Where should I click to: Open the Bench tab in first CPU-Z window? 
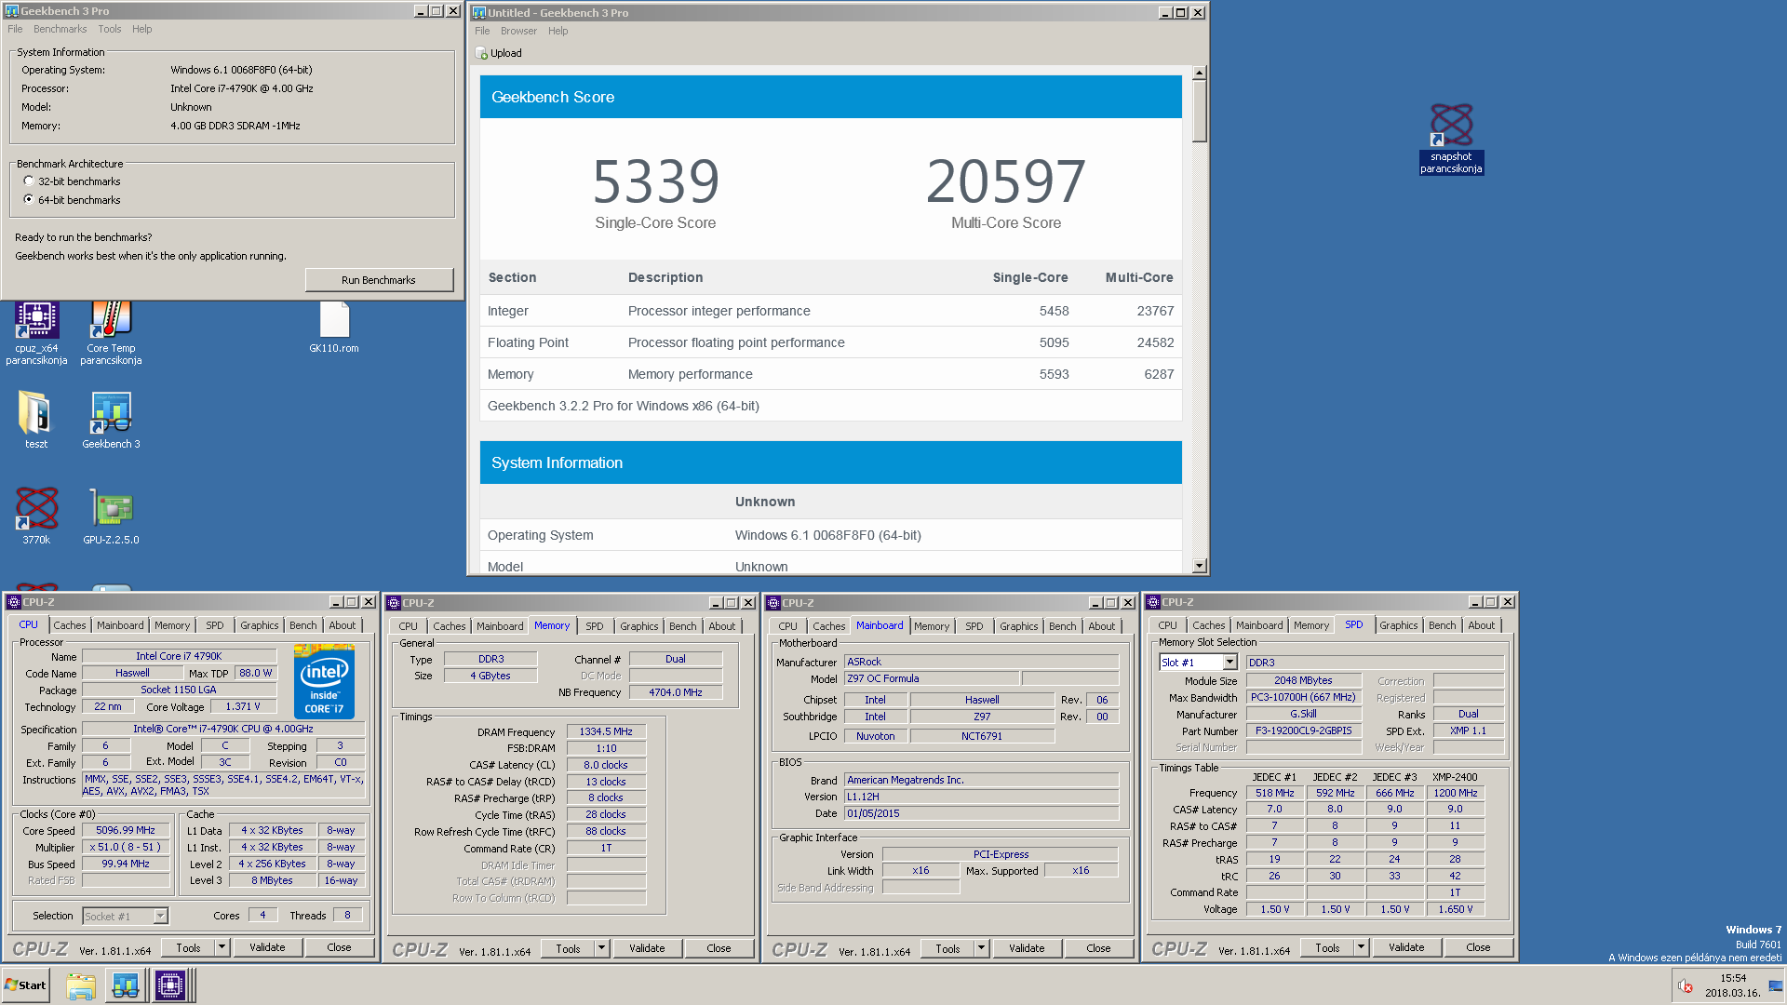click(302, 625)
